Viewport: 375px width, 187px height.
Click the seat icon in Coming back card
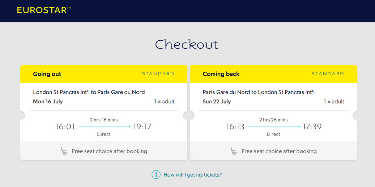[x=234, y=151]
